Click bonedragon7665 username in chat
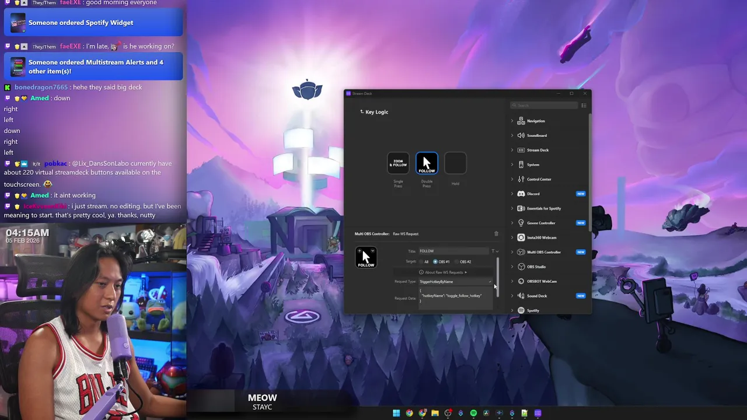Viewport: 747px width, 420px height. point(41,87)
